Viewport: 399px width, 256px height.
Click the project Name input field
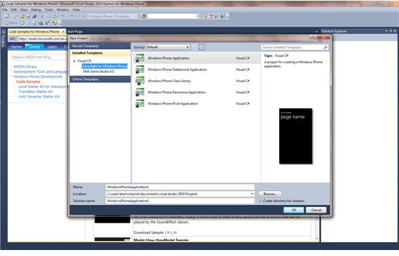[x=180, y=187]
